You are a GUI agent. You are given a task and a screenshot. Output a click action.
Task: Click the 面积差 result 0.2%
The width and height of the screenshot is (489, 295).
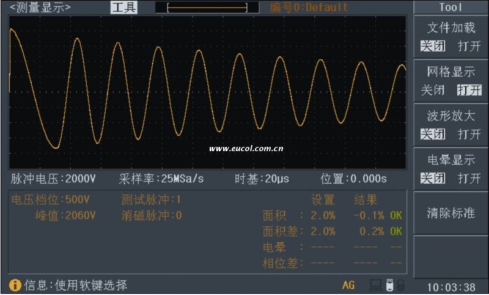pyautogui.click(x=372, y=231)
